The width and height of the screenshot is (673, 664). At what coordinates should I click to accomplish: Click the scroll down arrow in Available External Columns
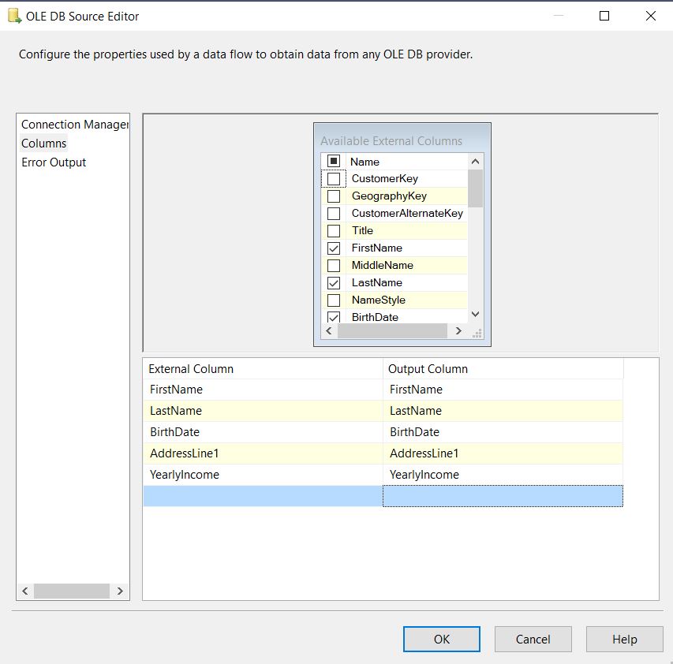tap(475, 314)
